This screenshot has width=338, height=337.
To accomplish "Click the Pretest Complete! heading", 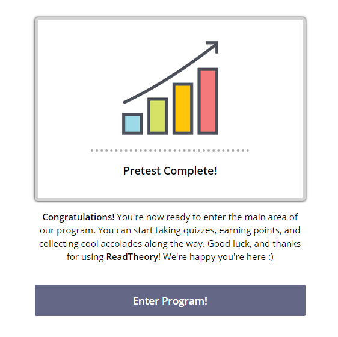I will tap(170, 171).
